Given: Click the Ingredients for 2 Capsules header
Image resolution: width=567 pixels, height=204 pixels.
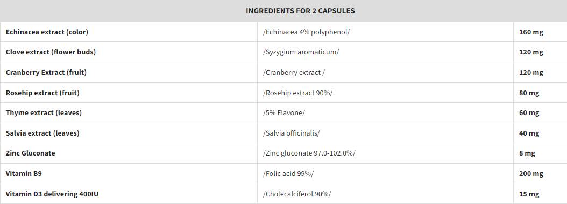Looking at the screenshot, I should click(300, 11).
